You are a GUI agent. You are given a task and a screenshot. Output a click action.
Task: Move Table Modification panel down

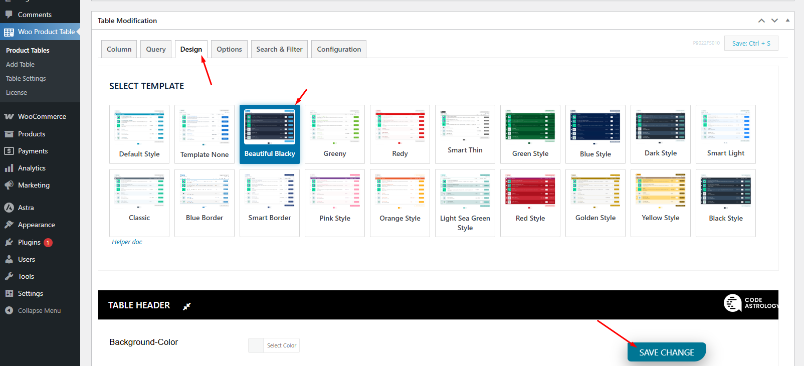(774, 21)
